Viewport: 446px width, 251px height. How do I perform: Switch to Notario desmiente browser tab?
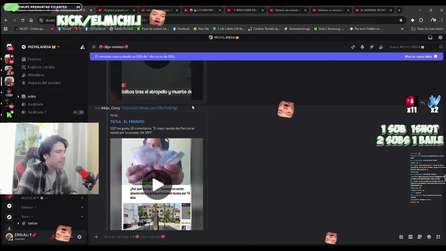287,10
